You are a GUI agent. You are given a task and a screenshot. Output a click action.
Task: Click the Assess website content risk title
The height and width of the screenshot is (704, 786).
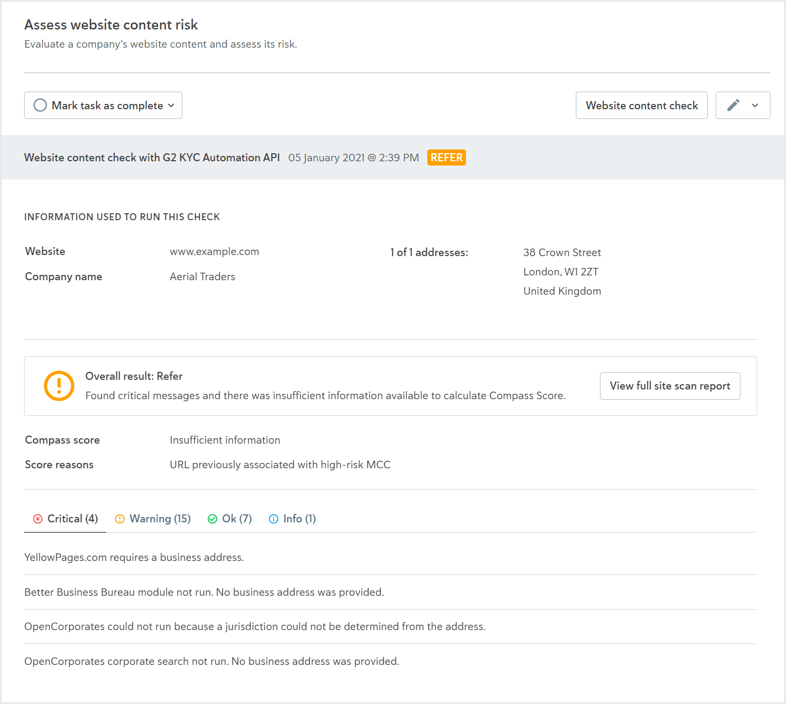pyautogui.click(x=111, y=25)
